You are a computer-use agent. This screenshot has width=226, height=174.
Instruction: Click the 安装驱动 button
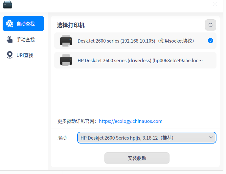pos(137,158)
